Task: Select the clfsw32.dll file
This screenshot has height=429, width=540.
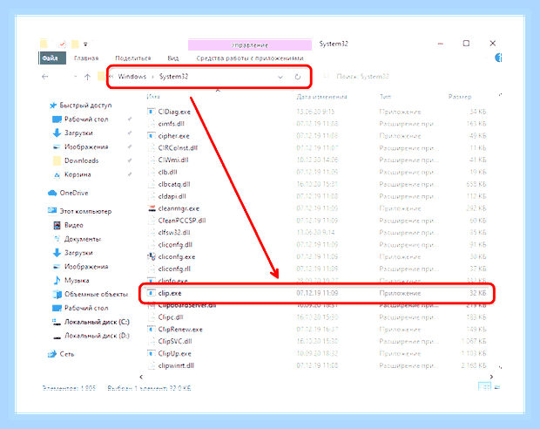Action: coord(174,233)
